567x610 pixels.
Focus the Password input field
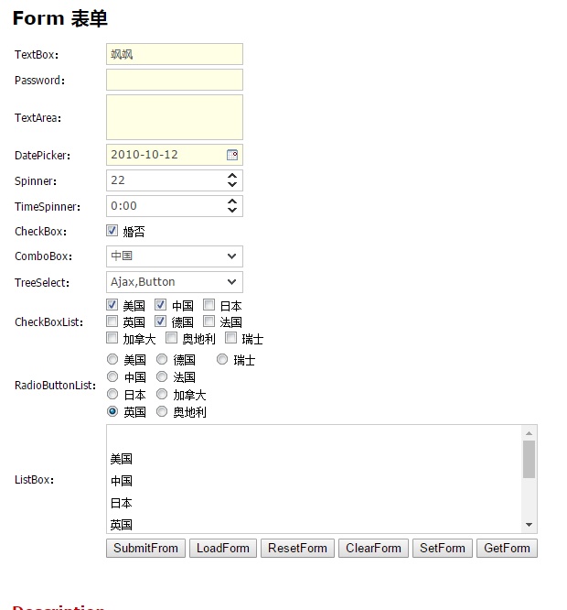pos(175,80)
